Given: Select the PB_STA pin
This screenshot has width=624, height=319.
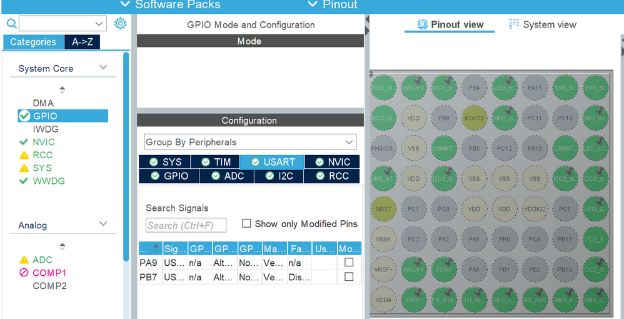Looking at the screenshot, I should 444,300.
